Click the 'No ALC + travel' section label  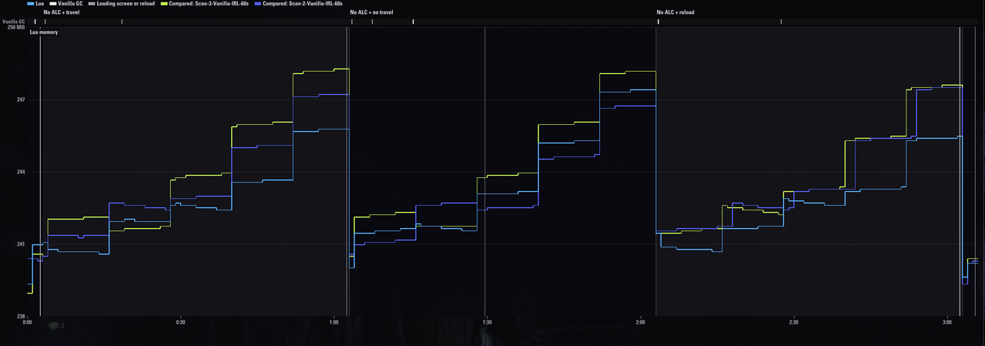click(62, 12)
